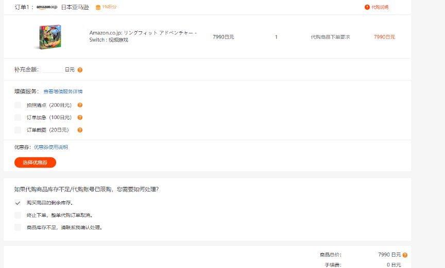Click the 补充金额 amount input field
Viewport: 445px width, 268px height.
53,70
